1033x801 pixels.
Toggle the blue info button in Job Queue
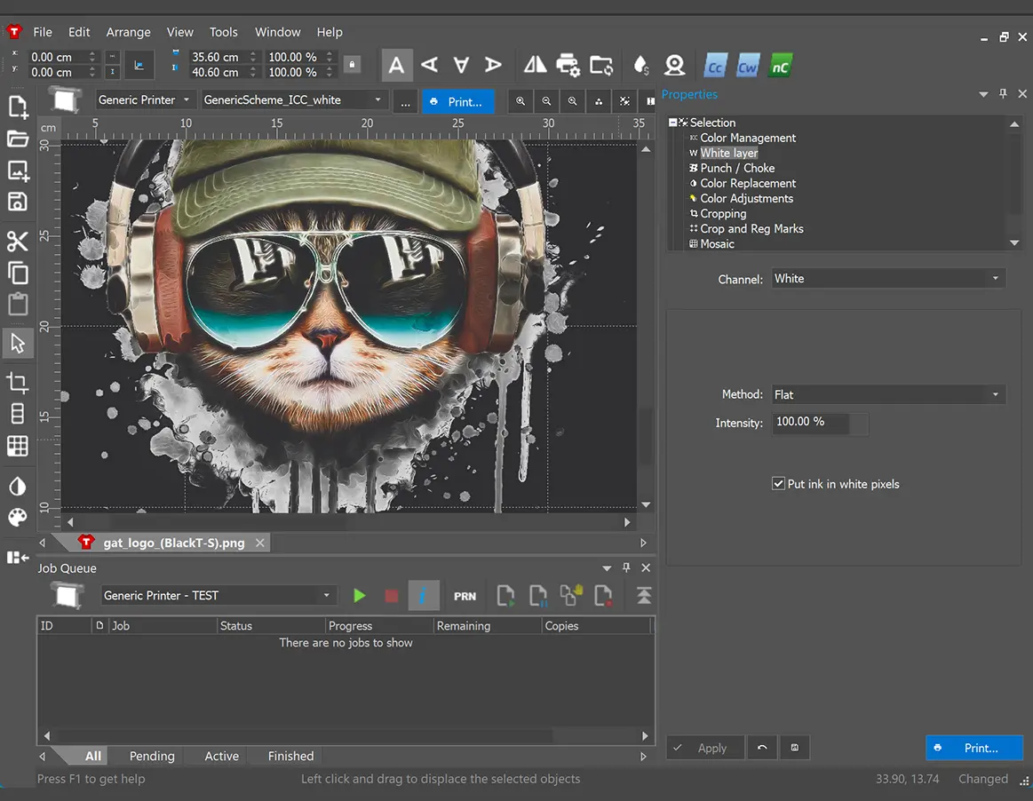tap(424, 596)
